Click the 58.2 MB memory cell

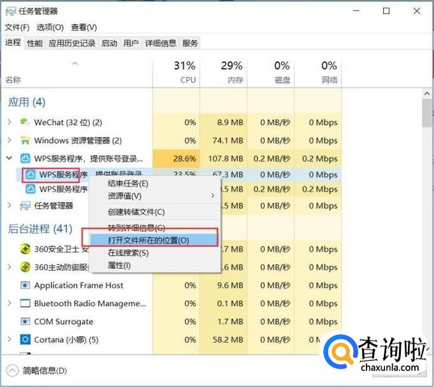[223, 340]
